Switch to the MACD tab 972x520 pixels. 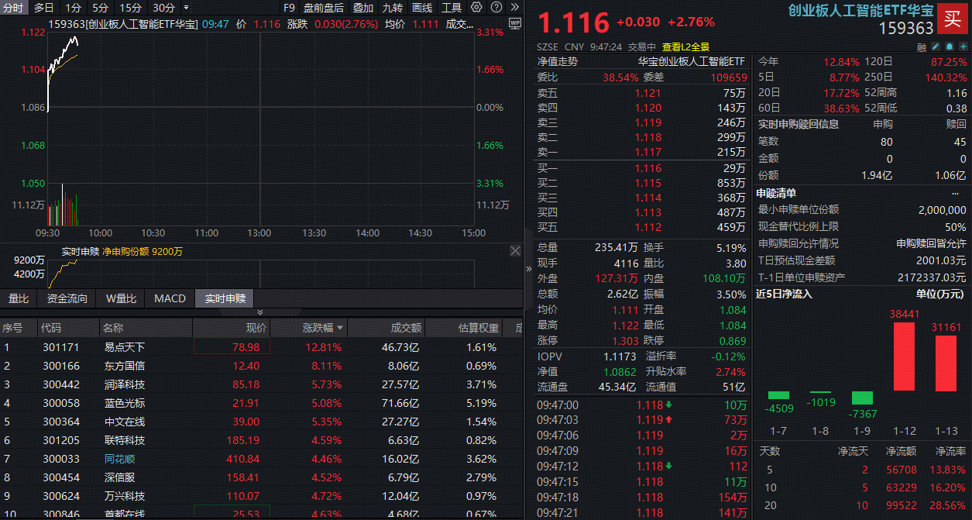pos(169,298)
